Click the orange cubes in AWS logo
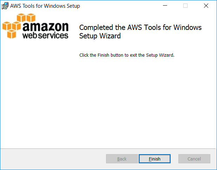The width and height of the screenshot is (217, 170). click(19, 26)
